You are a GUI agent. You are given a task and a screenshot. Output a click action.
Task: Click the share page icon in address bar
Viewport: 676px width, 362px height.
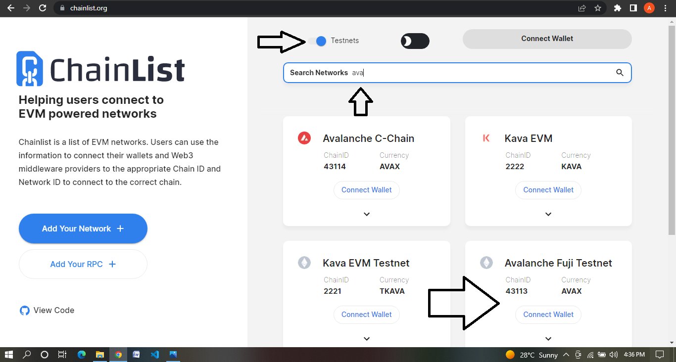point(582,8)
